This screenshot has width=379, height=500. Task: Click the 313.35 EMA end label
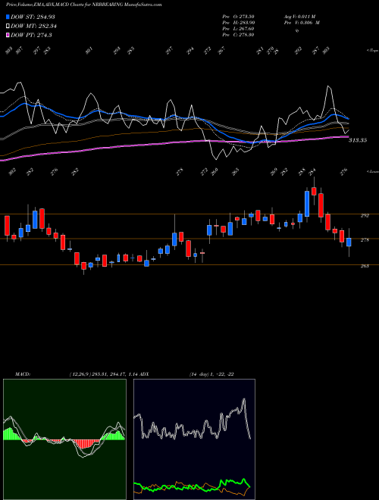coord(358,140)
